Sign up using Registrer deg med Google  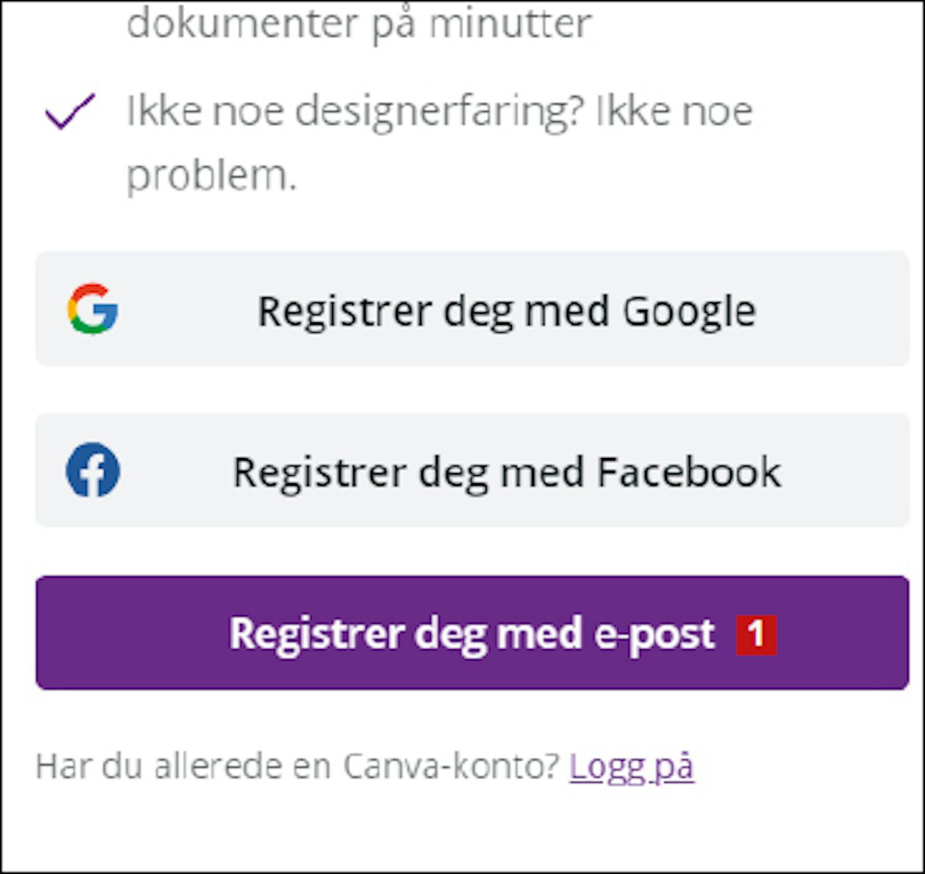coord(472,309)
